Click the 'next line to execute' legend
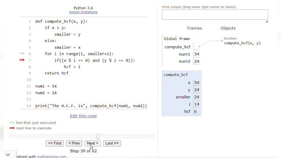The image size is (281, 158). click(34, 128)
